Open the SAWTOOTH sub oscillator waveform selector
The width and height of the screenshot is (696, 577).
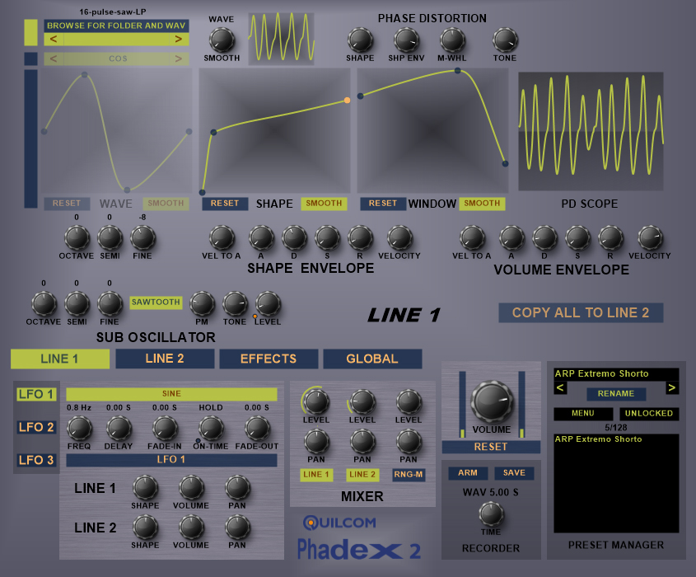tap(156, 303)
